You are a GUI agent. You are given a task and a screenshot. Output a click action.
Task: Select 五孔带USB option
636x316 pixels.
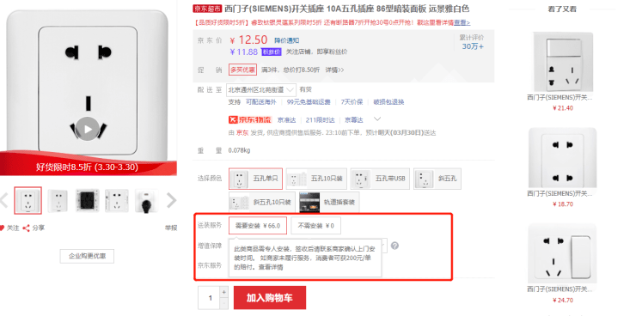click(380, 179)
